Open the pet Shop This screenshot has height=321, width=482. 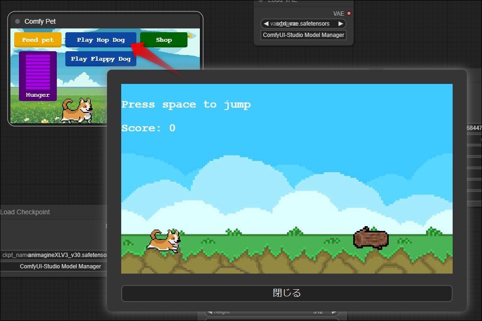pos(163,40)
